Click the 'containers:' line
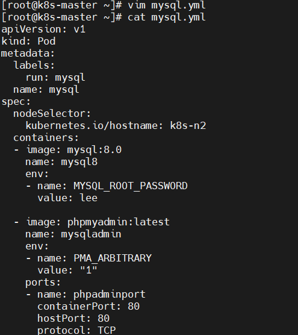Viewport: 298px width, 335px height. click(46, 138)
